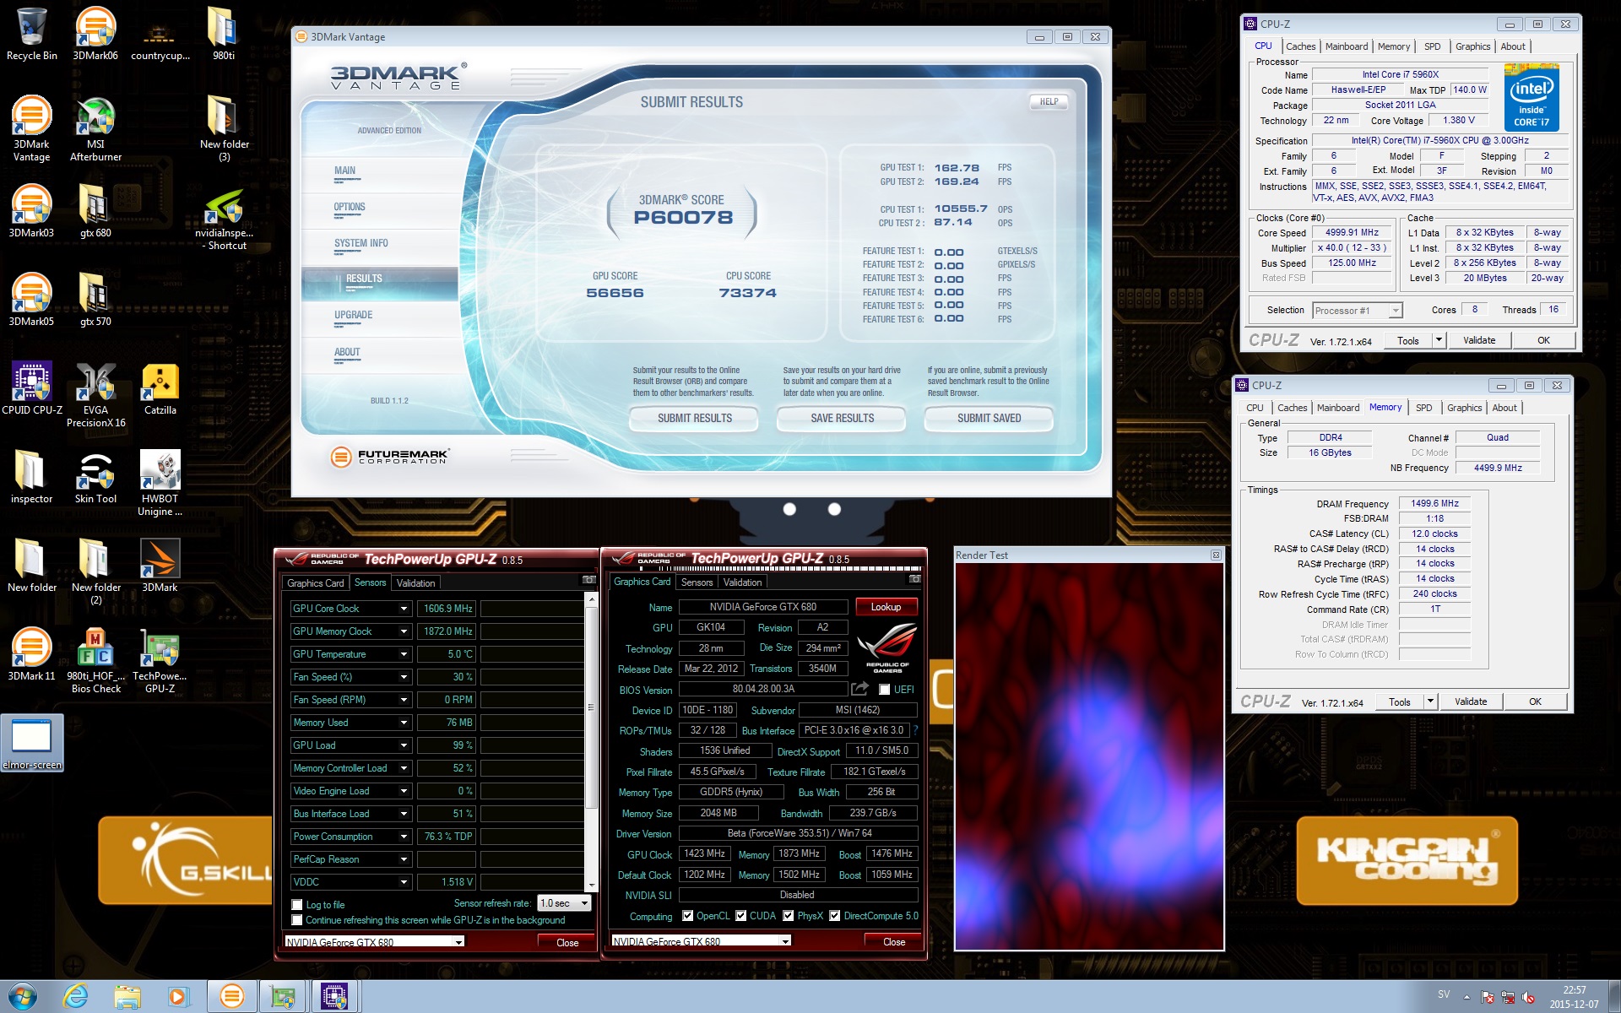The height and width of the screenshot is (1013, 1621).
Task: Open Internet Explorer from taskbar
Action: pyautogui.click(x=76, y=996)
